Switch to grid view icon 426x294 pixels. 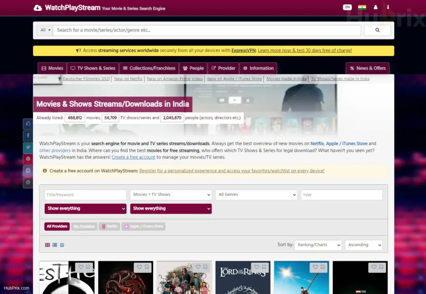(x=47, y=245)
